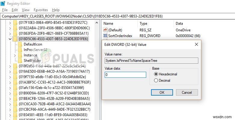Click folder icon of {017F10E3-89E4-49F0-B545-618DE31FD27C}
Screen dimensions: 235x120
pos(15,23)
